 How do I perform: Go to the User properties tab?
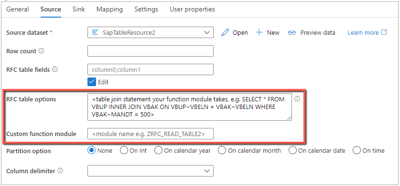[192, 10]
